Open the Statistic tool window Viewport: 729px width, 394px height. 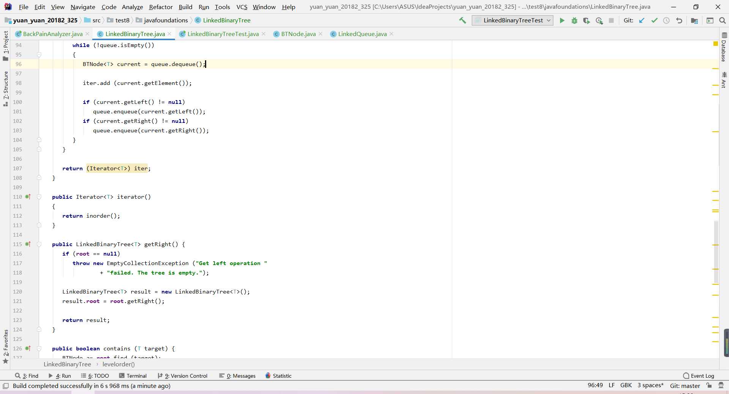point(278,376)
